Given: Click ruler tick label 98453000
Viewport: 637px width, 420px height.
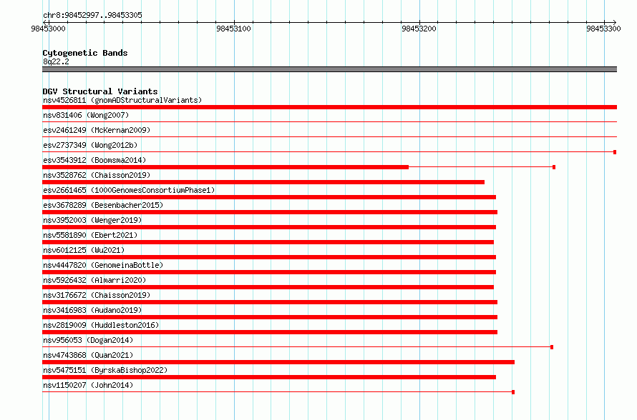Looking at the screenshot, I should pyautogui.click(x=49, y=29).
